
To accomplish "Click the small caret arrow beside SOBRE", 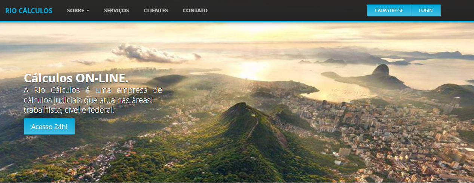I will [x=88, y=10].
